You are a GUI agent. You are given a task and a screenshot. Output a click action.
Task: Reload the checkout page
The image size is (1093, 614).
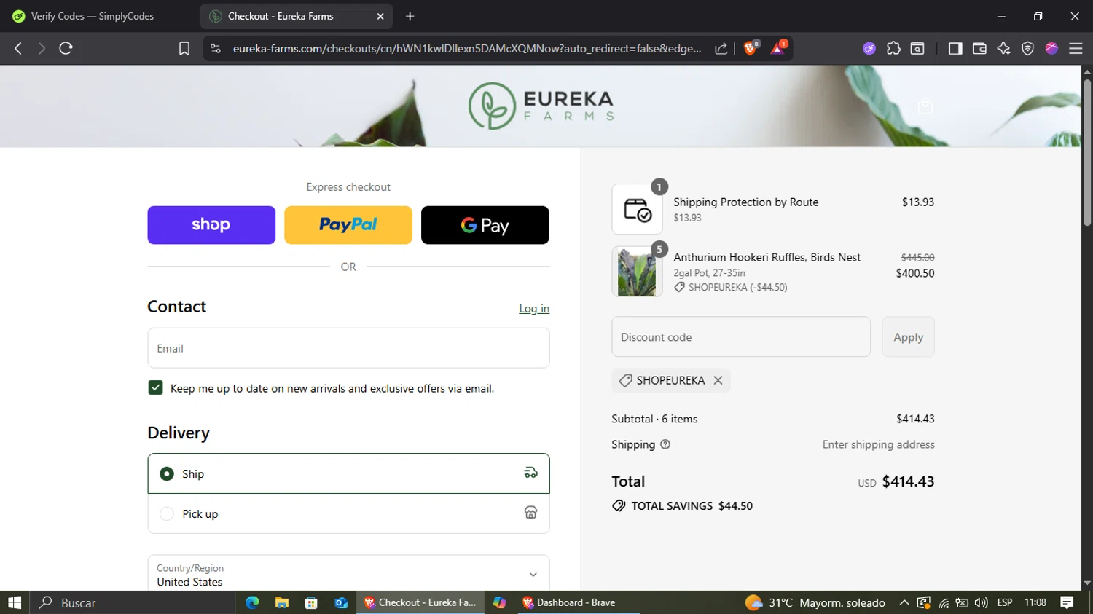click(66, 48)
